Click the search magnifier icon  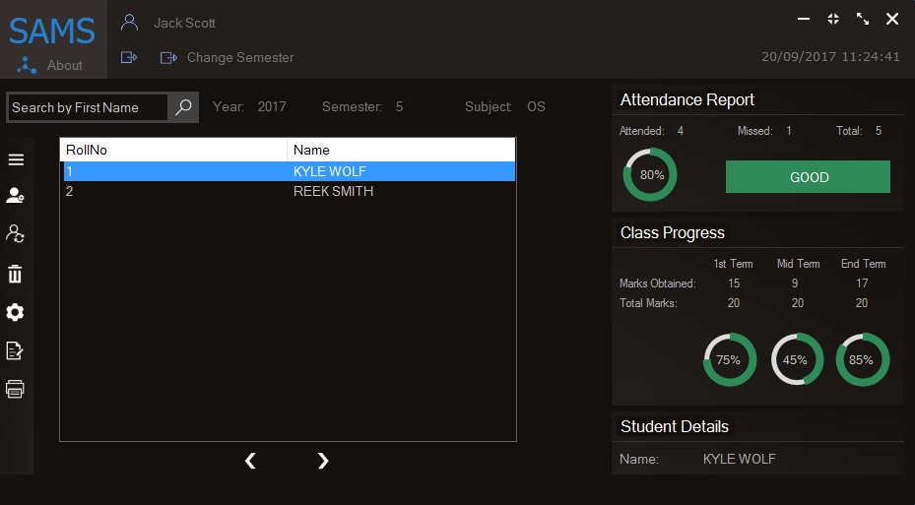(184, 106)
